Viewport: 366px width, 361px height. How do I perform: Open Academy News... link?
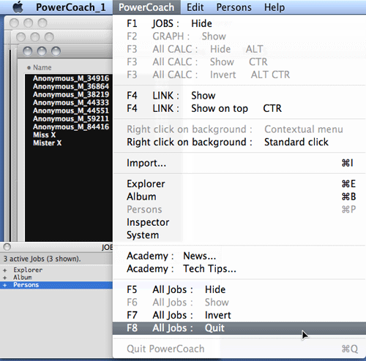[x=239, y=256]
